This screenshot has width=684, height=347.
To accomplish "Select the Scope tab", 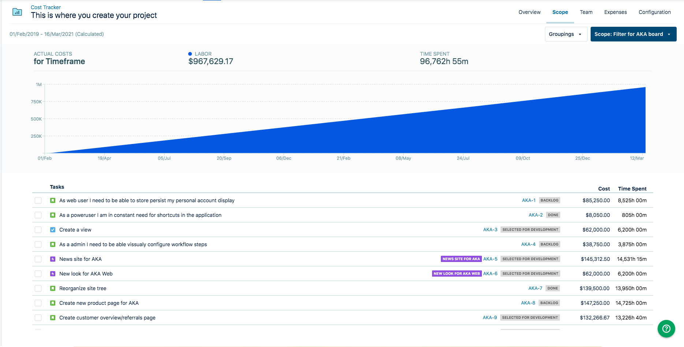I will (x=560, y=12).
